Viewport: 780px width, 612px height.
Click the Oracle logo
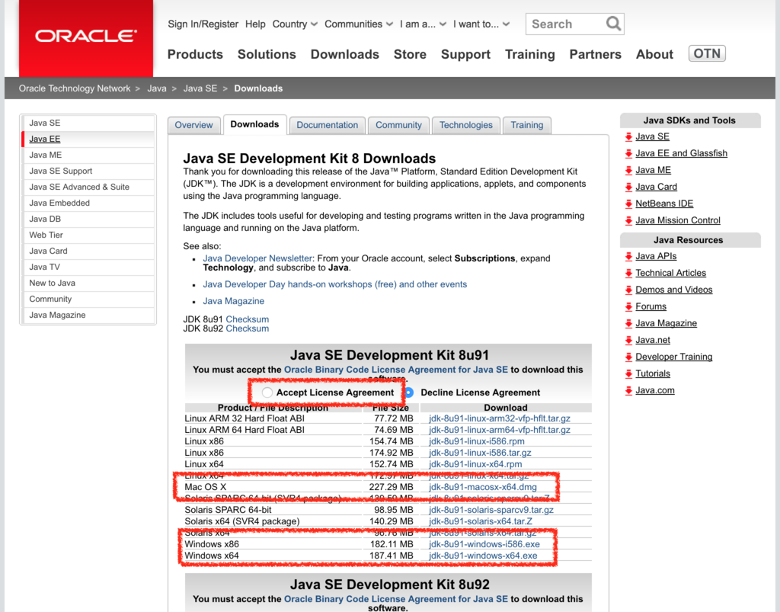tap(86, 37)
